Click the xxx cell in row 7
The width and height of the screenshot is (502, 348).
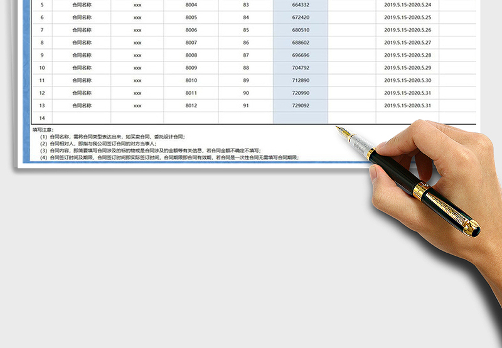click(137, 29)
